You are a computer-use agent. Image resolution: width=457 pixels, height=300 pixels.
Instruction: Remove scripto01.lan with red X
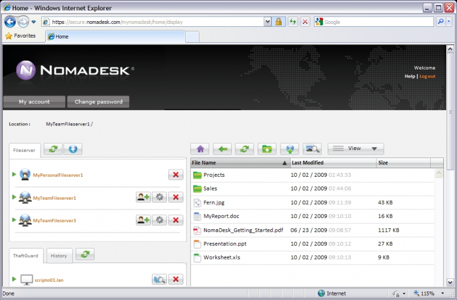(x=176, y=279)
